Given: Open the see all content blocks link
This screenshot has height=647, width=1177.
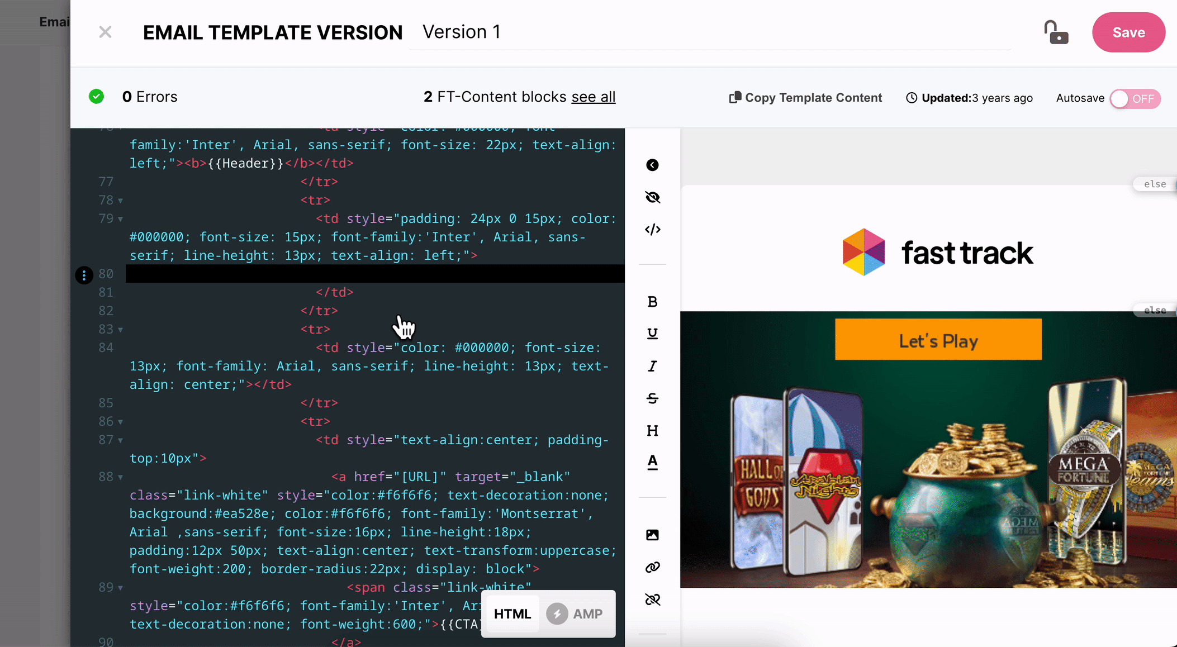Looking at the screenshot, I should (x=593, y=97).
